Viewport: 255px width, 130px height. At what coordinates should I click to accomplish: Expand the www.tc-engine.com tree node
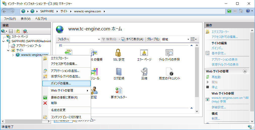(x=13, y=55)
